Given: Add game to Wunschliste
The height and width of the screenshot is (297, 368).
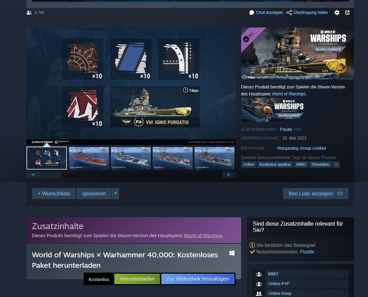Looking at the screenshot, I should [x=54, y=194].
